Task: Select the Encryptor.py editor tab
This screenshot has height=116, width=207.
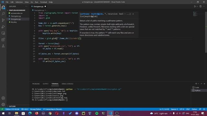Action: click(38, 6)
